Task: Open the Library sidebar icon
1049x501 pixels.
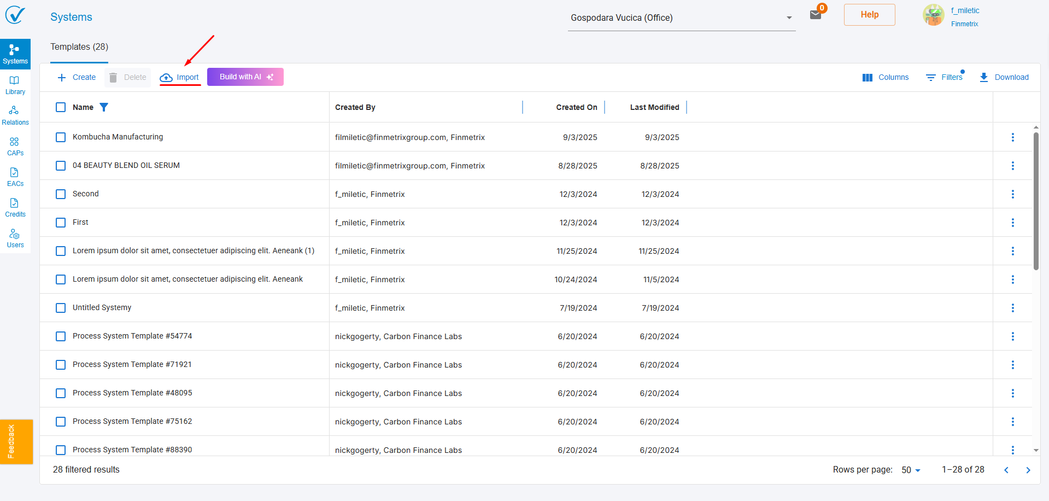Action: click(x=15, y=85)
